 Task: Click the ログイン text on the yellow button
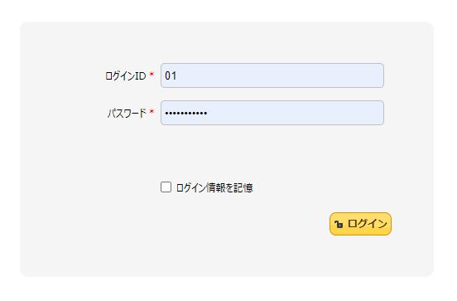(368, 224)
